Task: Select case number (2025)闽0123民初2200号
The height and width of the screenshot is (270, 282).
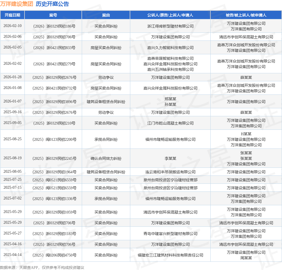Action: point(54,139)
